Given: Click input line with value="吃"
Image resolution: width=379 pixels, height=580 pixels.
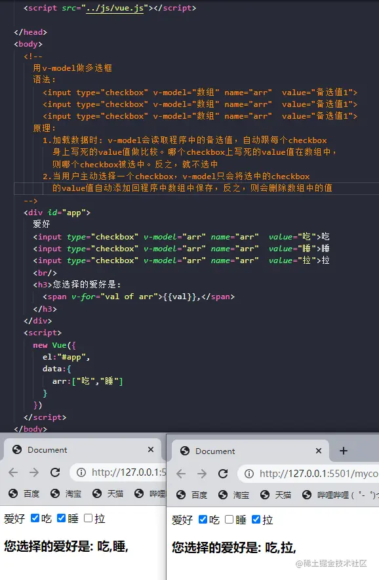Looking at the screenshot, I should (x=181, y=237).
